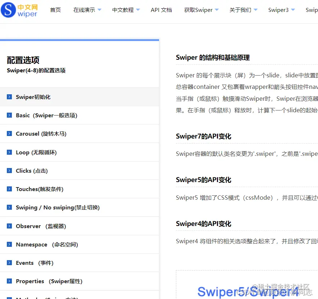Click heading Swiper4的API变化

pos(203,223)
